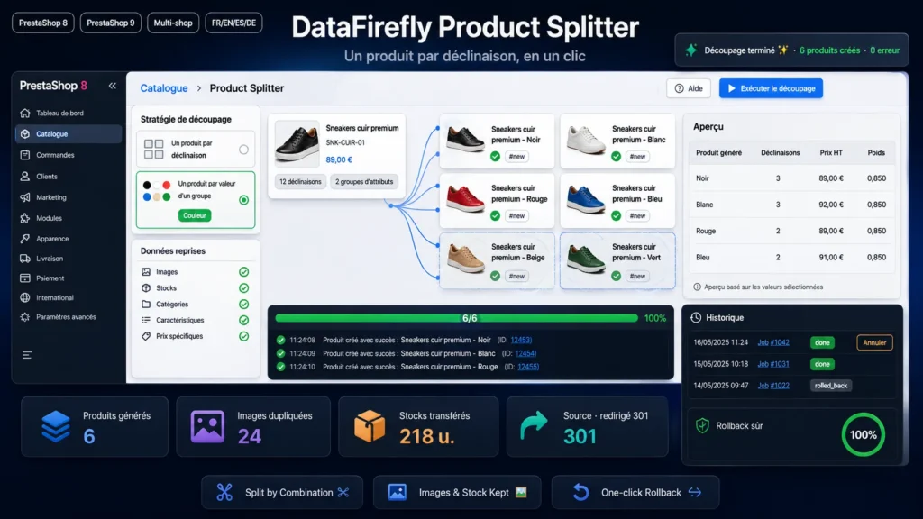The image size is (923, 519).
Task: Click the Caractéristiques row list icon
Action: point(146,320)
